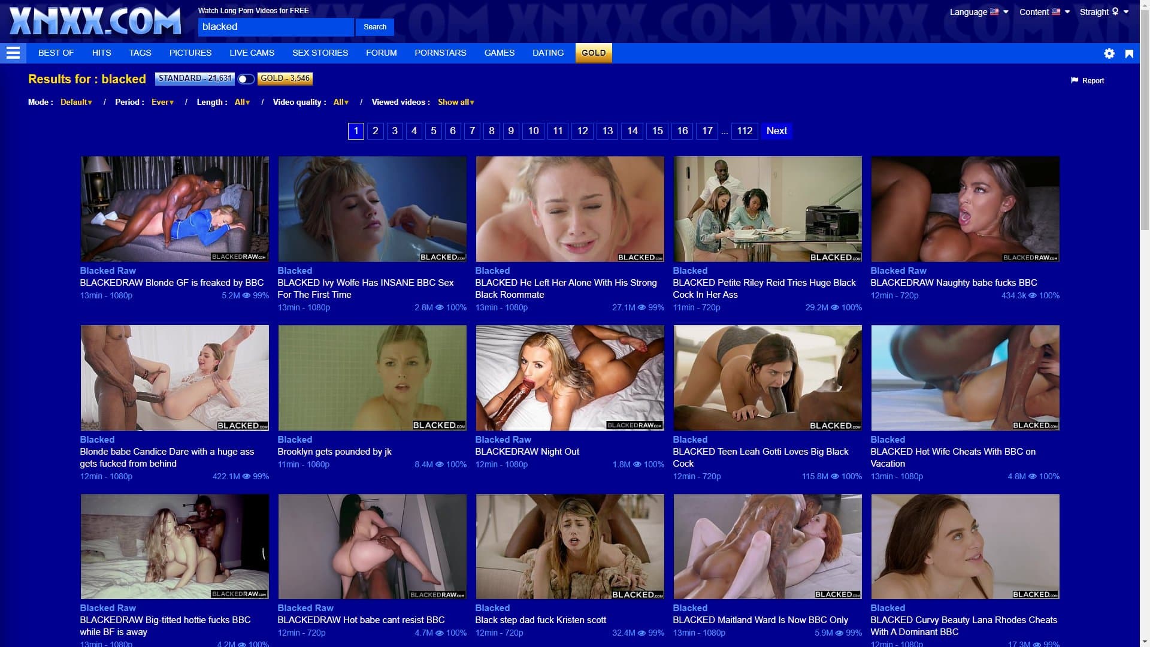Click the settings gear icon
Image resolution: width=1150 pixels, height=647 pixels.
tap(1110, 53)
